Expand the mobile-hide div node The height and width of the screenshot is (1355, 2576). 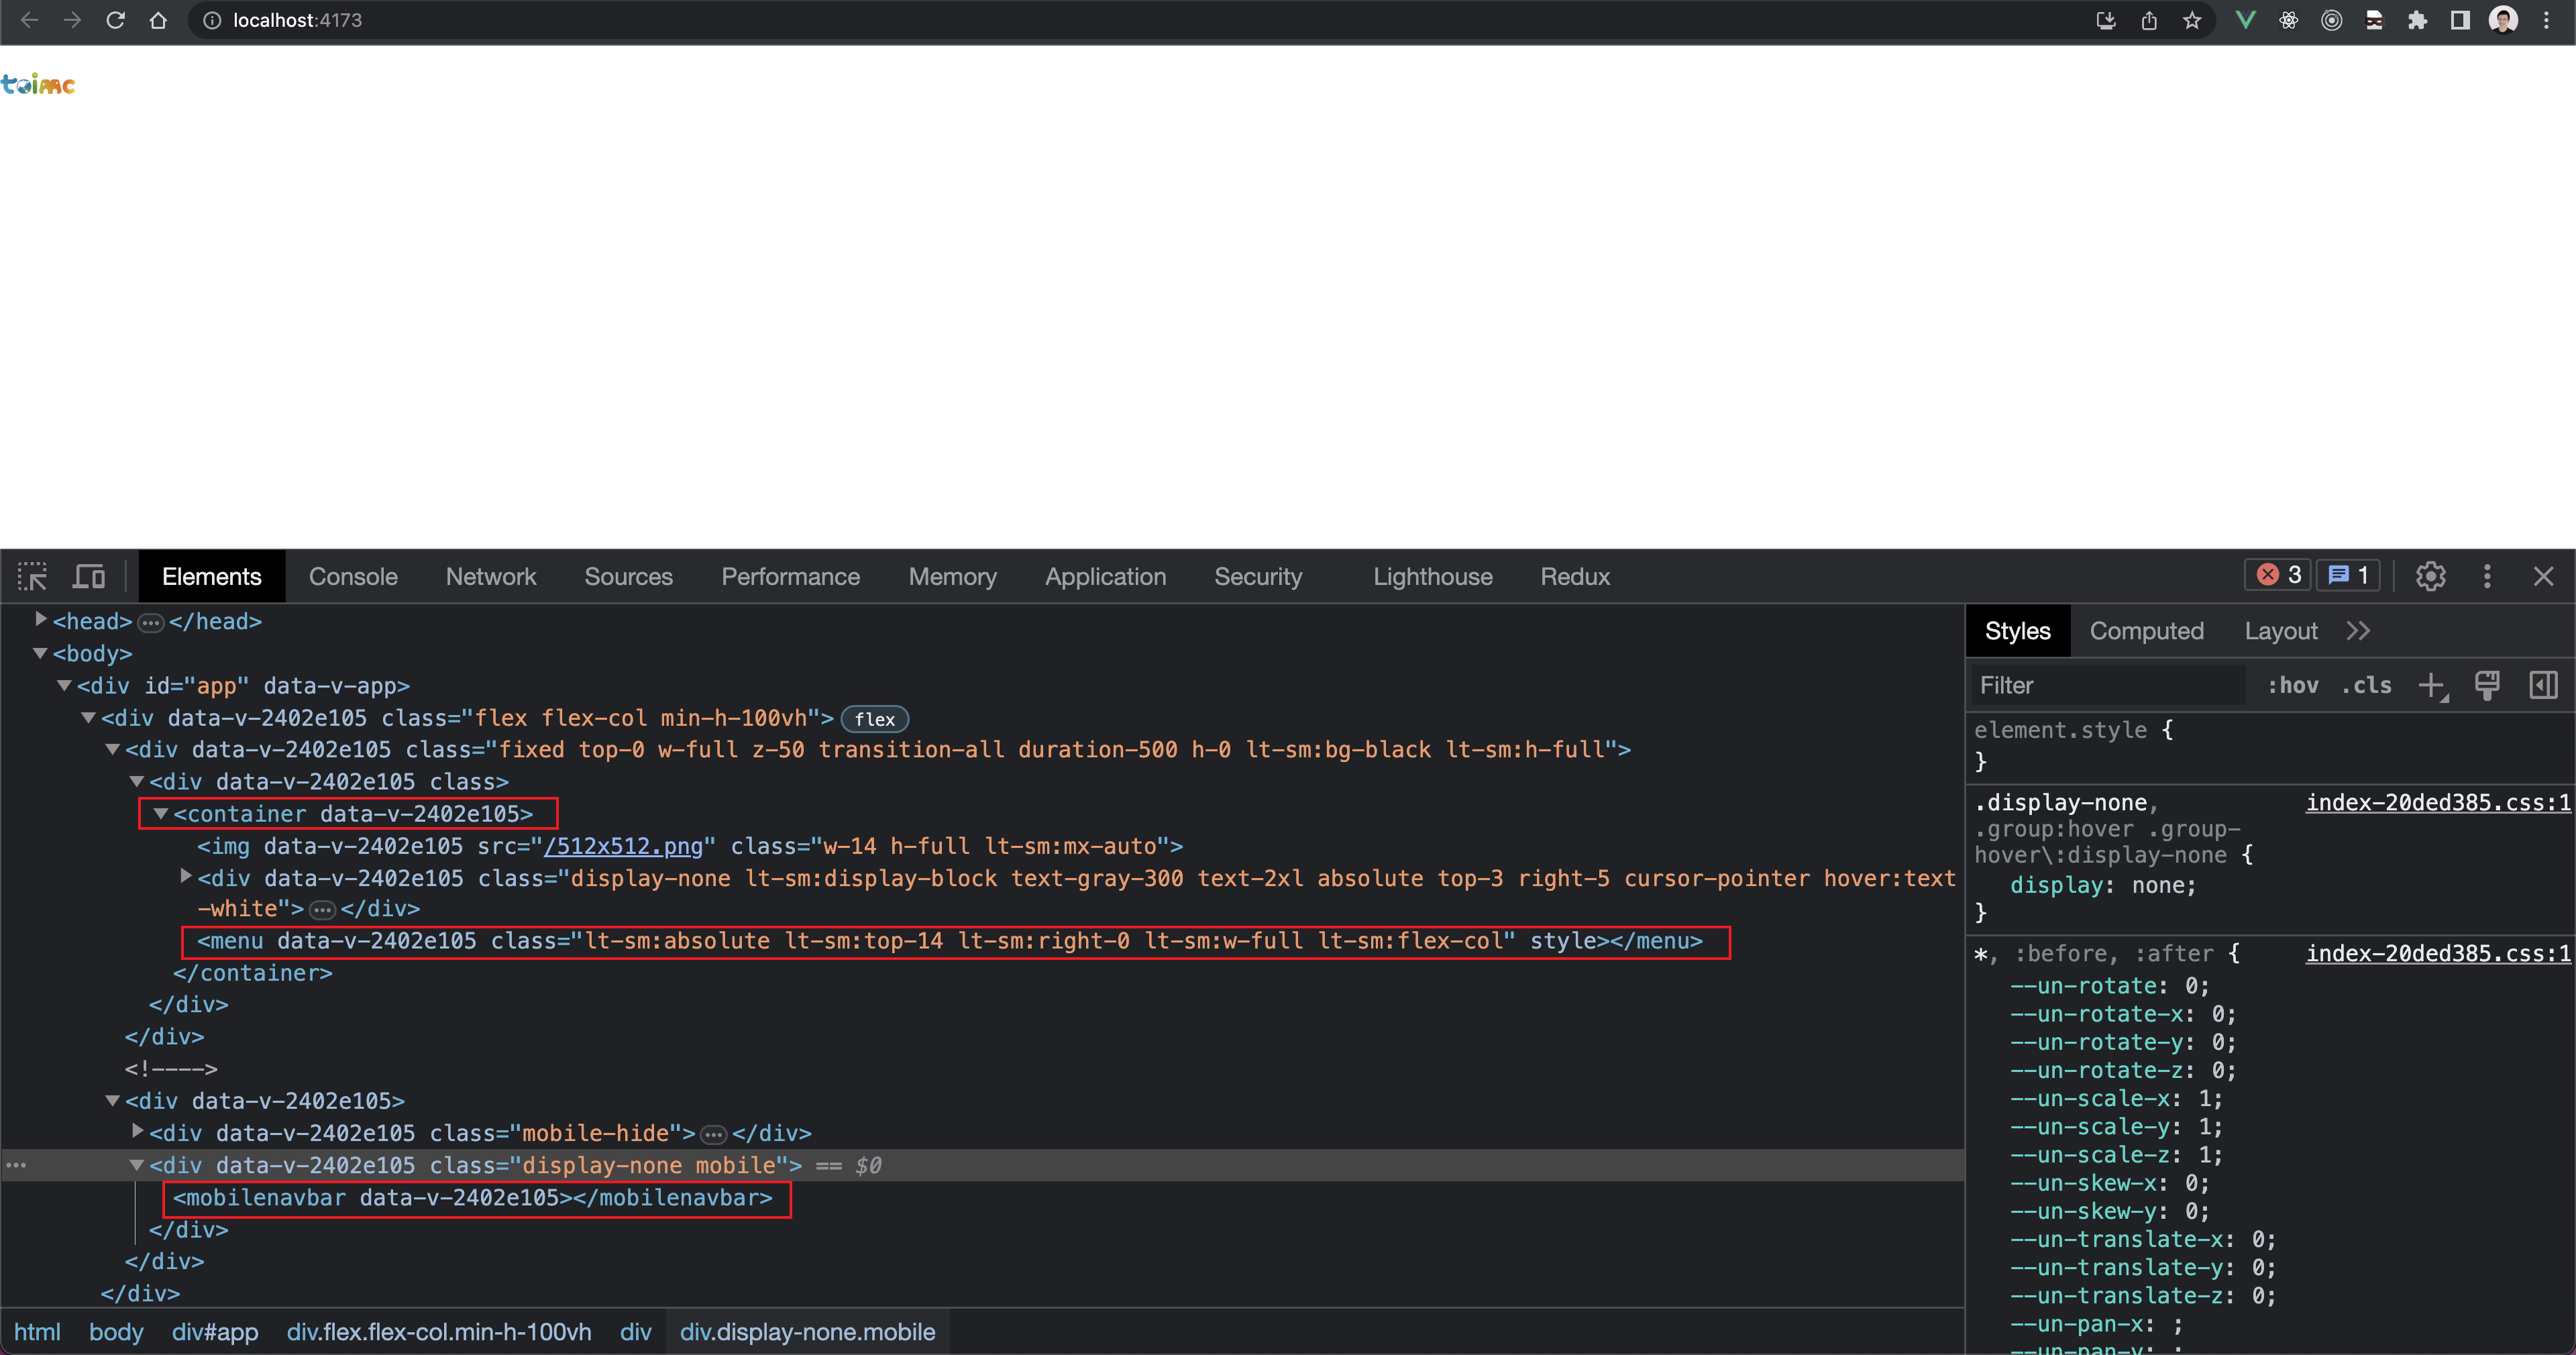138,1132
